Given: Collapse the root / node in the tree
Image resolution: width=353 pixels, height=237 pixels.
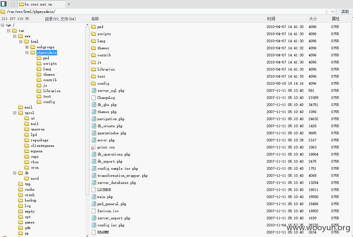Looking at the screenshot, I should 3,25.
